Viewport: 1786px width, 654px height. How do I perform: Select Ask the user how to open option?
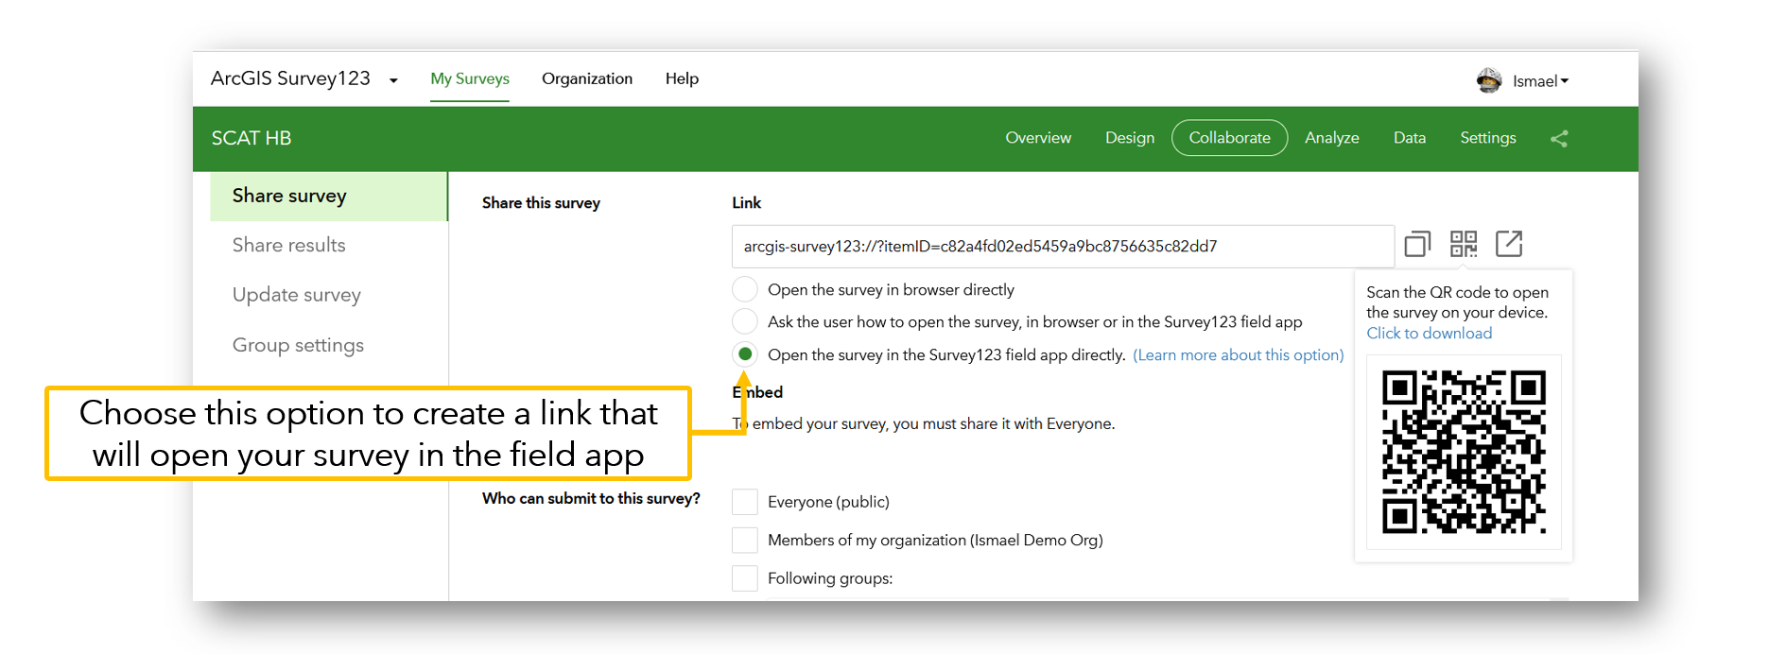tap(745, 321)
